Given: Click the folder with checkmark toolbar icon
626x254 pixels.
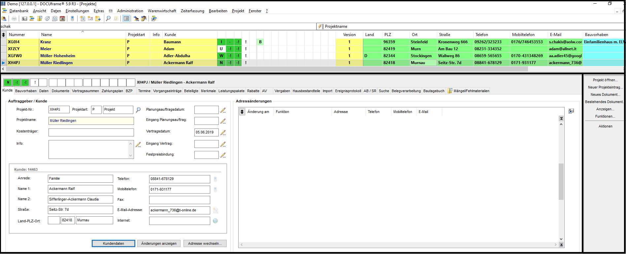Looking at the screenshot, I should coord(40,18).
